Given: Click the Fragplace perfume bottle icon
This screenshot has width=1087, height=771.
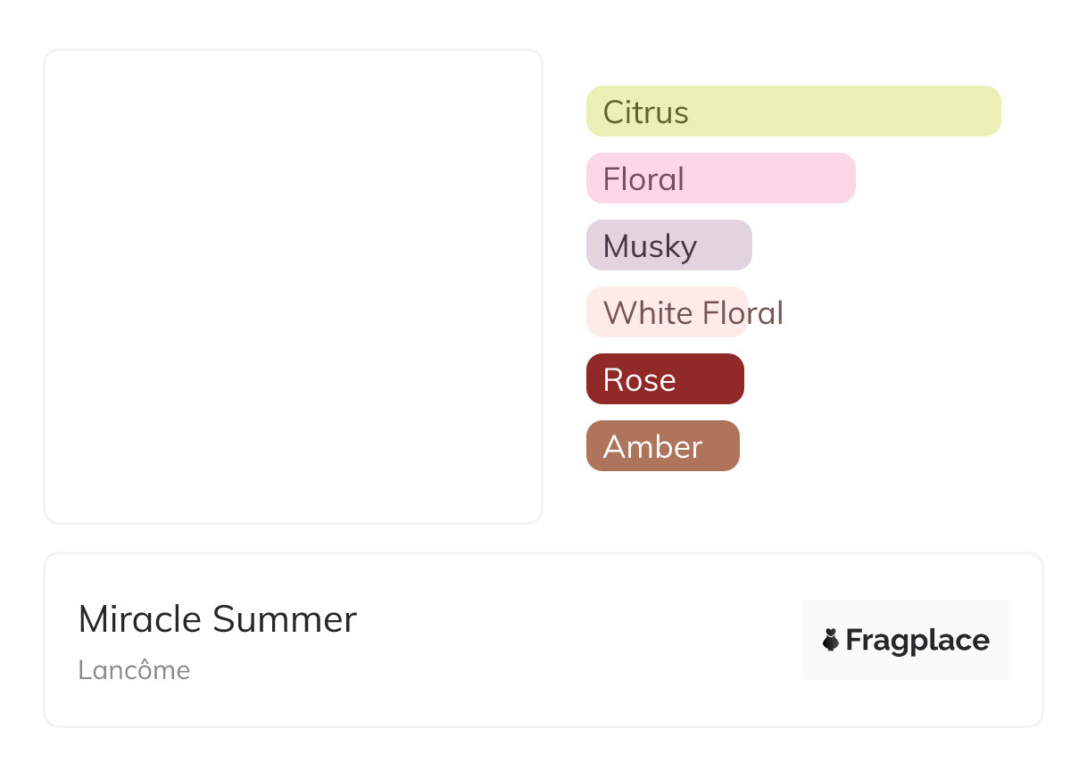Looking at the screenshot, I should [831, 640].
